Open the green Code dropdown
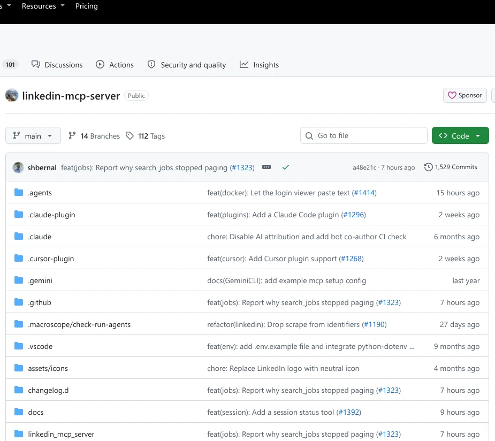 click(460, 136)
